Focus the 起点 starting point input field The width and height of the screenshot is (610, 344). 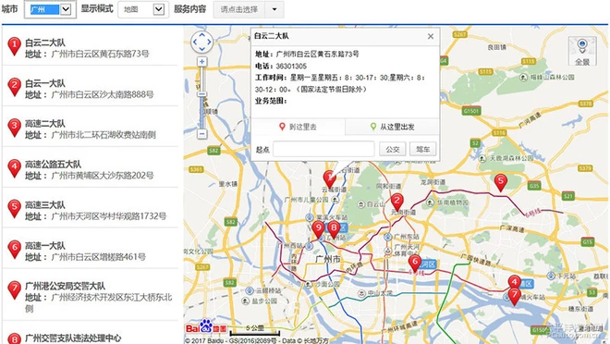tap(323, 149)
